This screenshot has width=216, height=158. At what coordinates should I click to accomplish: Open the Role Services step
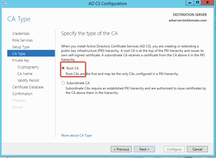(x=22, y=40)
